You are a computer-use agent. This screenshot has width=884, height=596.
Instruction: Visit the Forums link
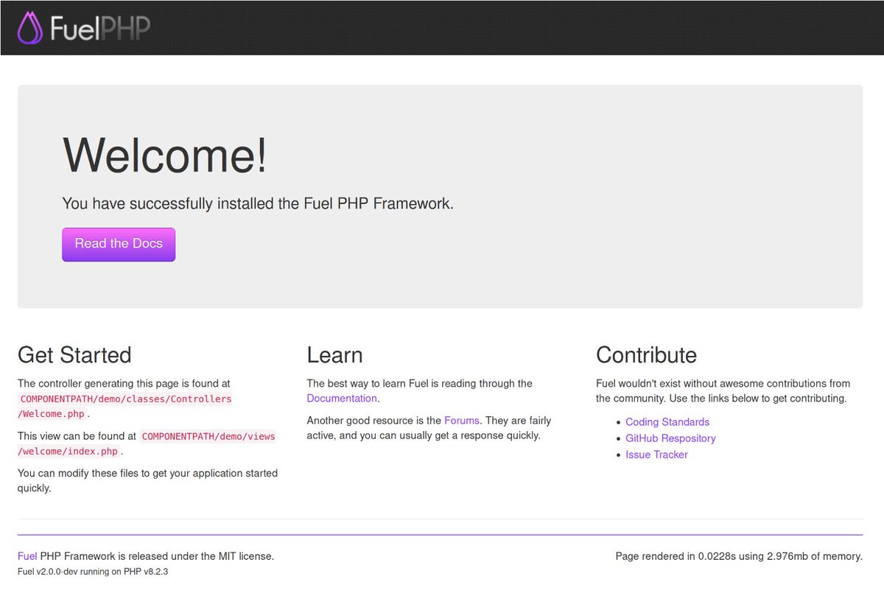pos(462,420)
